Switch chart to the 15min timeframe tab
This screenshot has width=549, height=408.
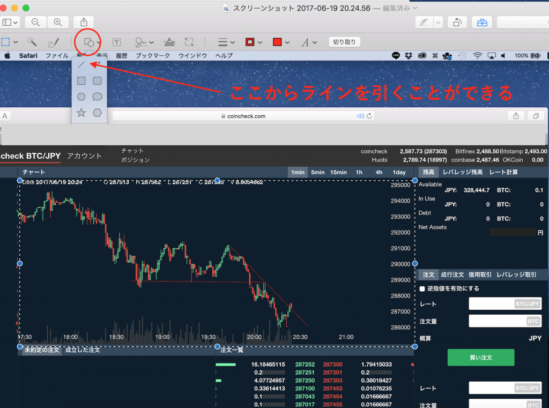click(338, 172)
